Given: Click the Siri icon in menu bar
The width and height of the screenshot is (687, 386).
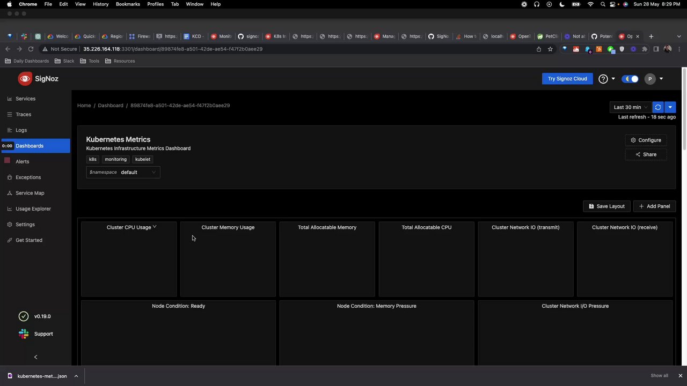Looking at the screenshot, I should pyautogui.click(x=625, y=4).
